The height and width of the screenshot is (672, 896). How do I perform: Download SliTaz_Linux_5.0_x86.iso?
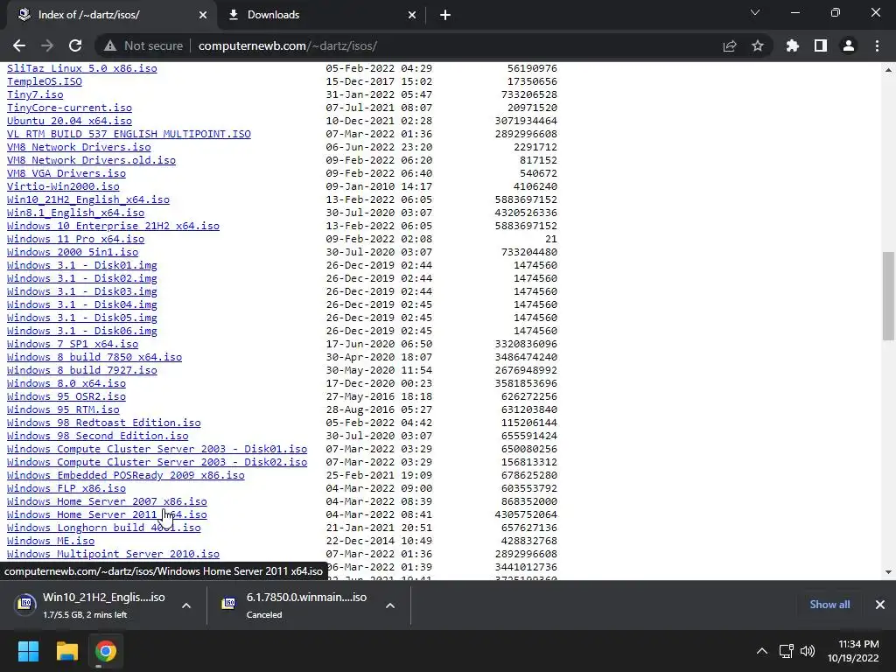[x=81, y=68]
